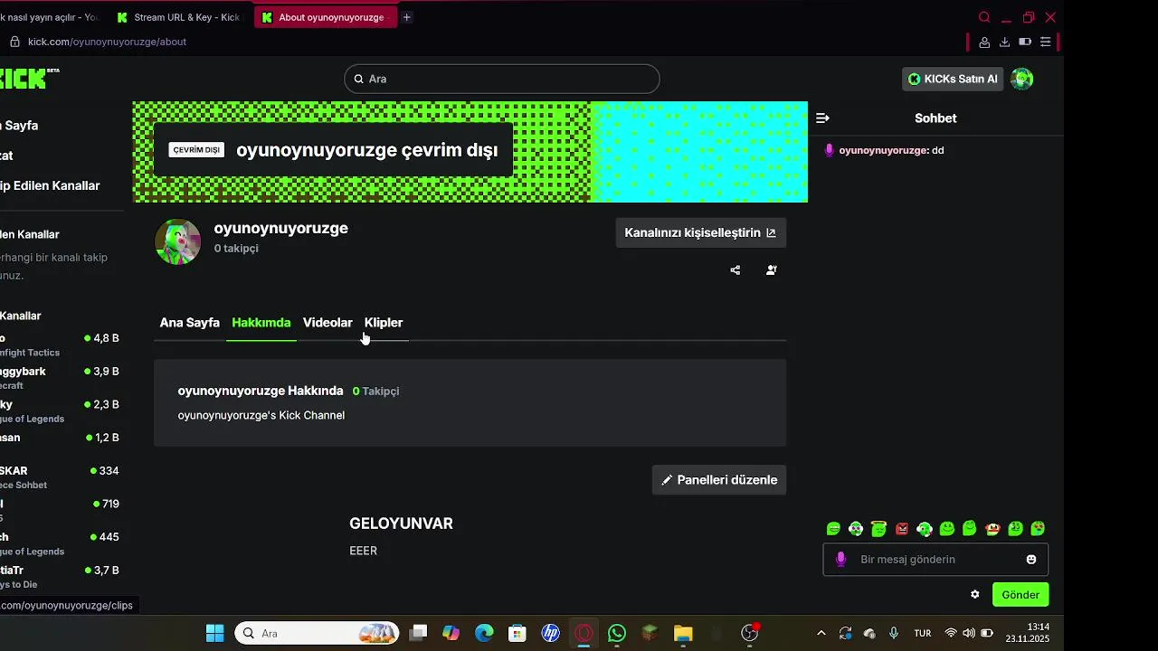Open Minecraft block icon in taskbar
This screenshot has width=1158, height=651.
(650, 633)
